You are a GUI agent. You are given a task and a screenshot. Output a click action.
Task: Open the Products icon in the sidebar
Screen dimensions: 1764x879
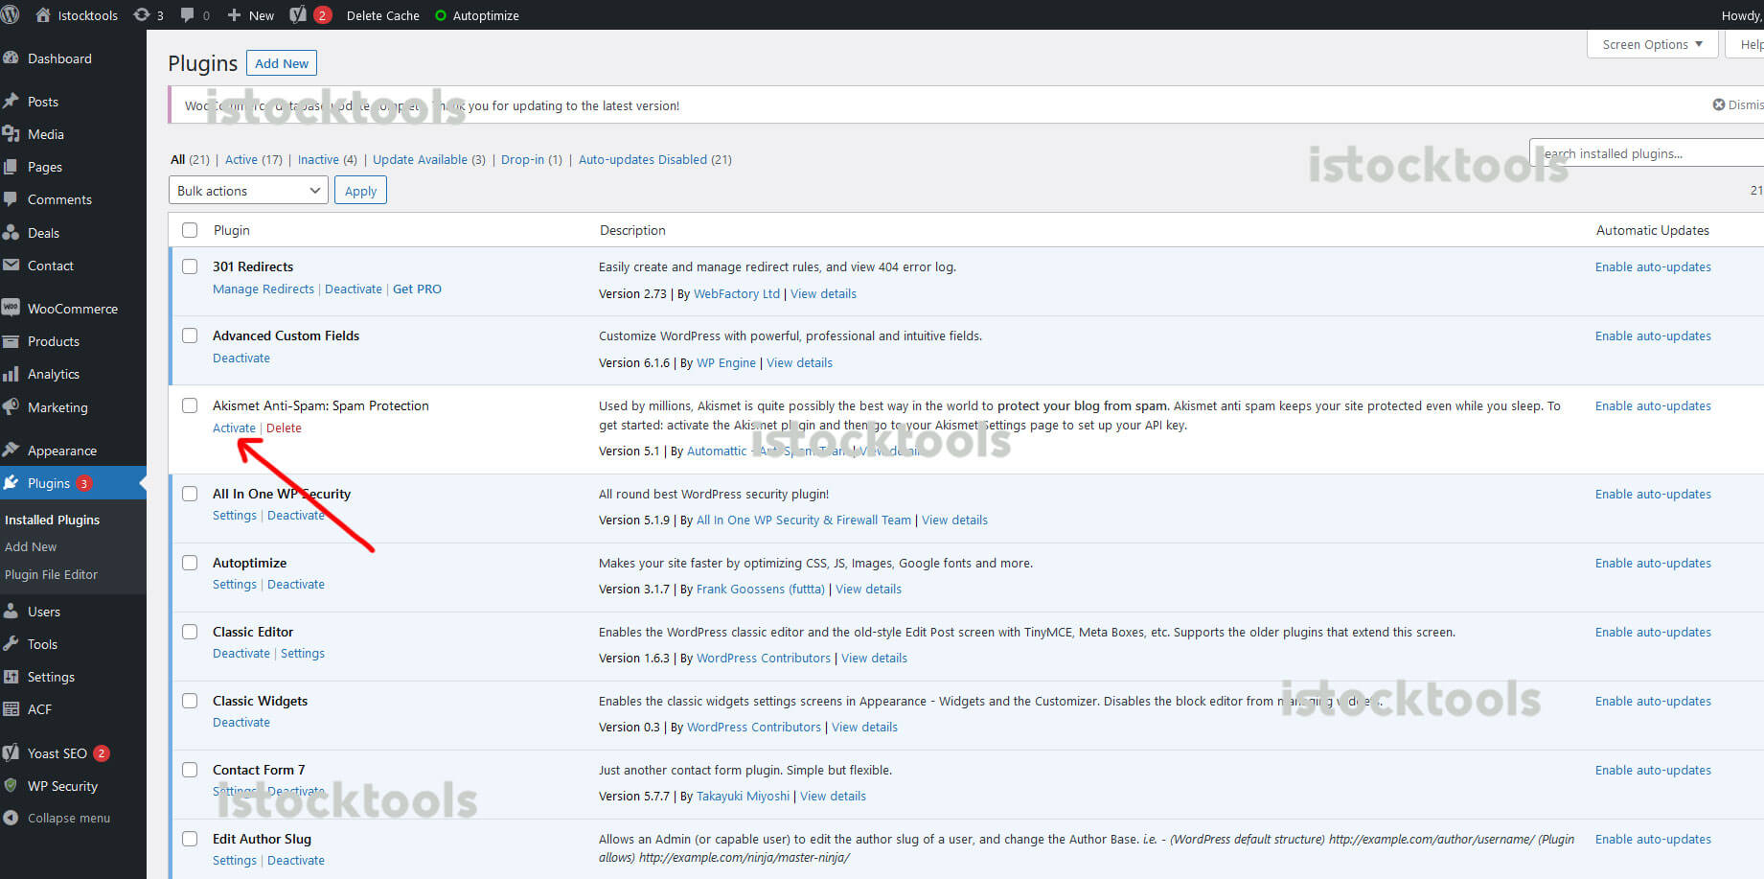tap(11, 341)
